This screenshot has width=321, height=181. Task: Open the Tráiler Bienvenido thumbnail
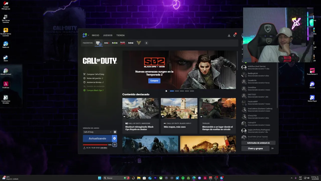tap(217, 108)
